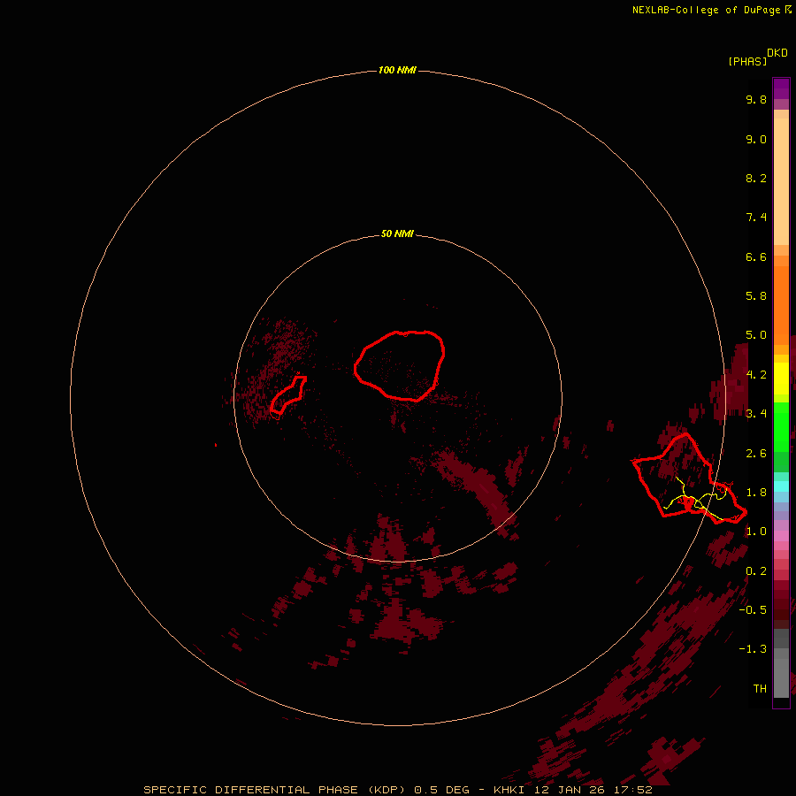Select the 8.2 color scale value
The width and height of the screenshot is (796, 796).
point(756,178)
